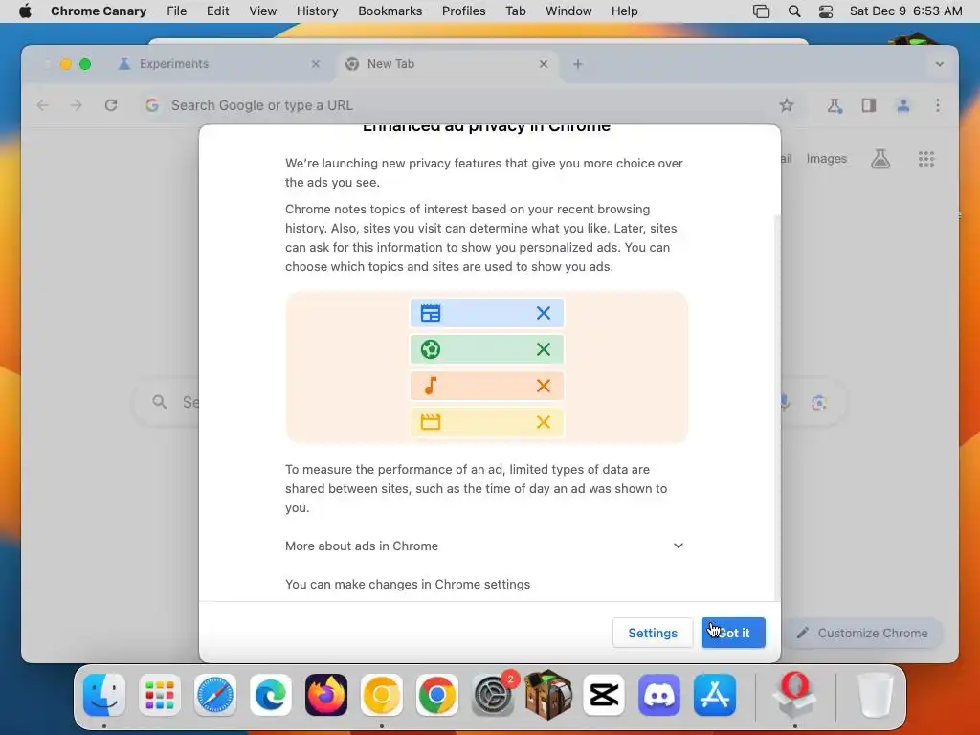Switch to the Experiments tab

point(220,64)
